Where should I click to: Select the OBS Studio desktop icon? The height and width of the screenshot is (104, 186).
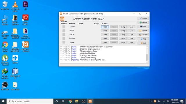pos(5,86)
